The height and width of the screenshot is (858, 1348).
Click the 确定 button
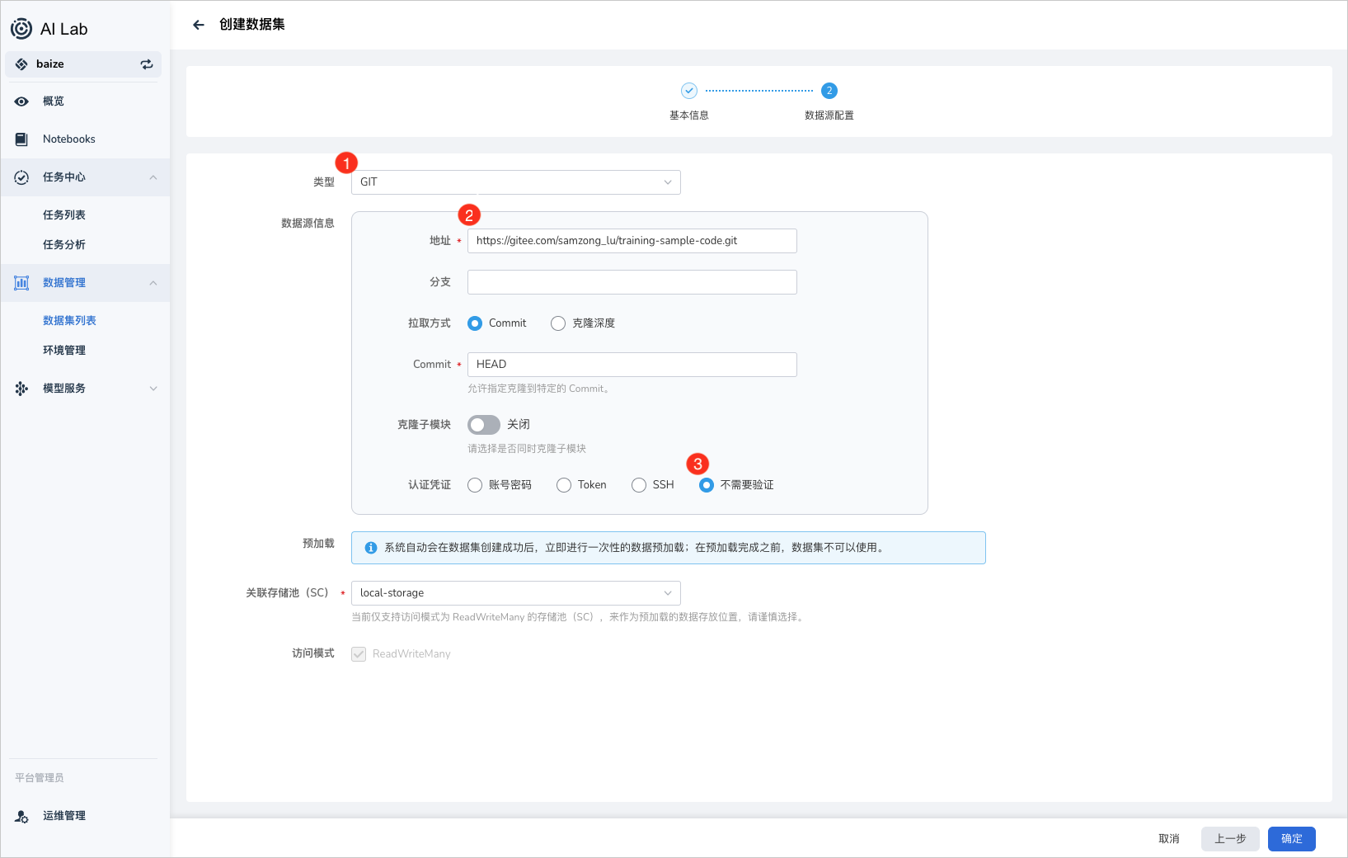point(1292,839)
